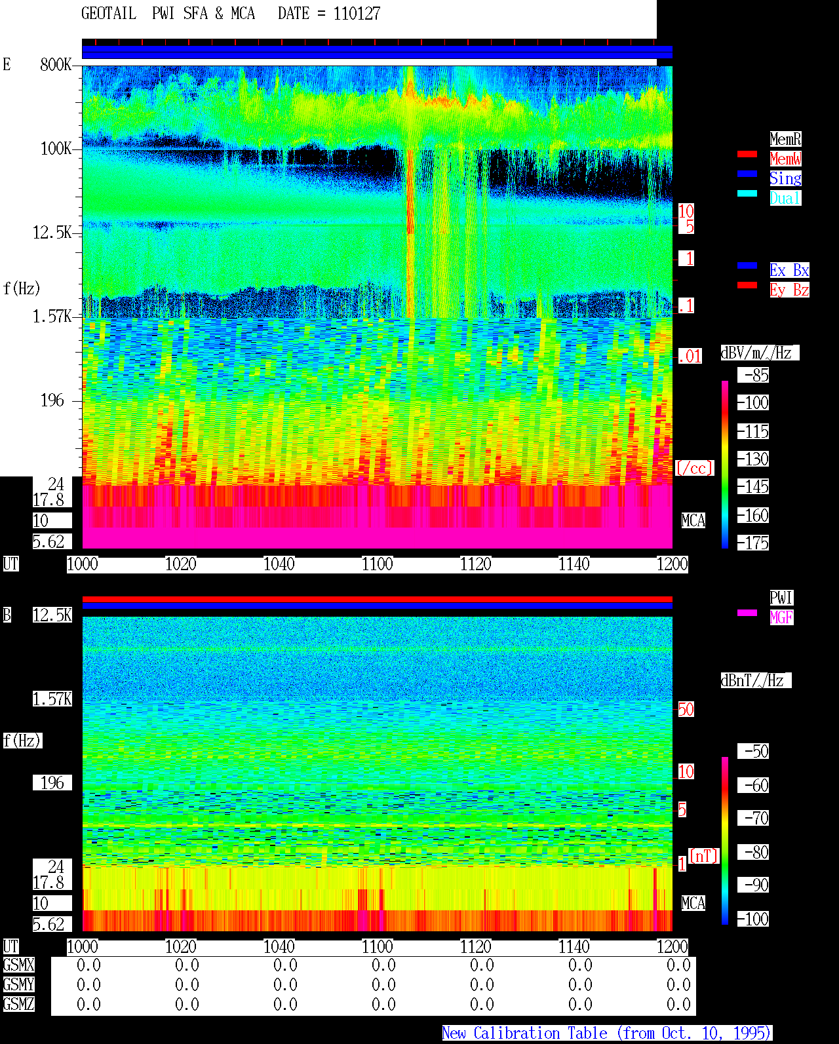Click the DATE = 110127 text in header
This screenshot has height=1044, width=839.
(329, 14)
